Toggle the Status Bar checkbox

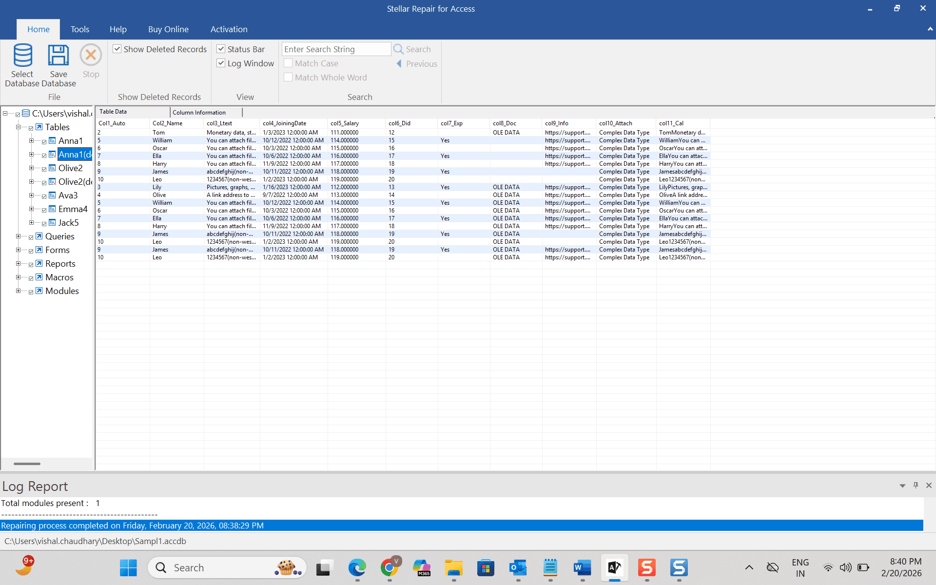point(221,49)
